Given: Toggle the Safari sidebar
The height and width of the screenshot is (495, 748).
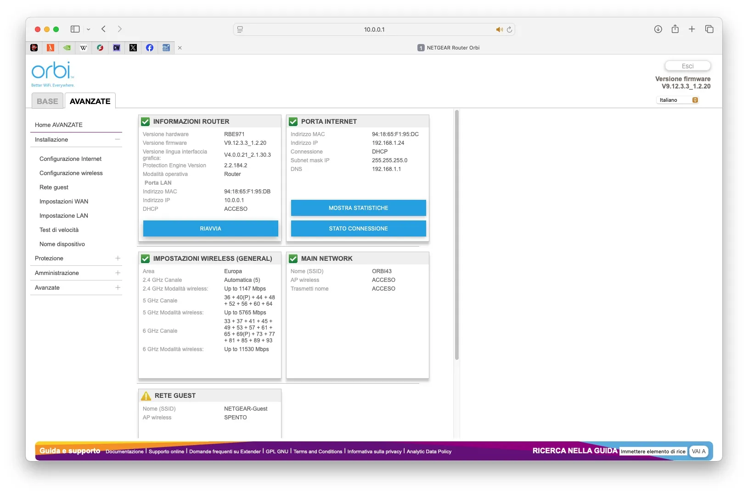Looking at the screenshot, I should coord(75,29).
